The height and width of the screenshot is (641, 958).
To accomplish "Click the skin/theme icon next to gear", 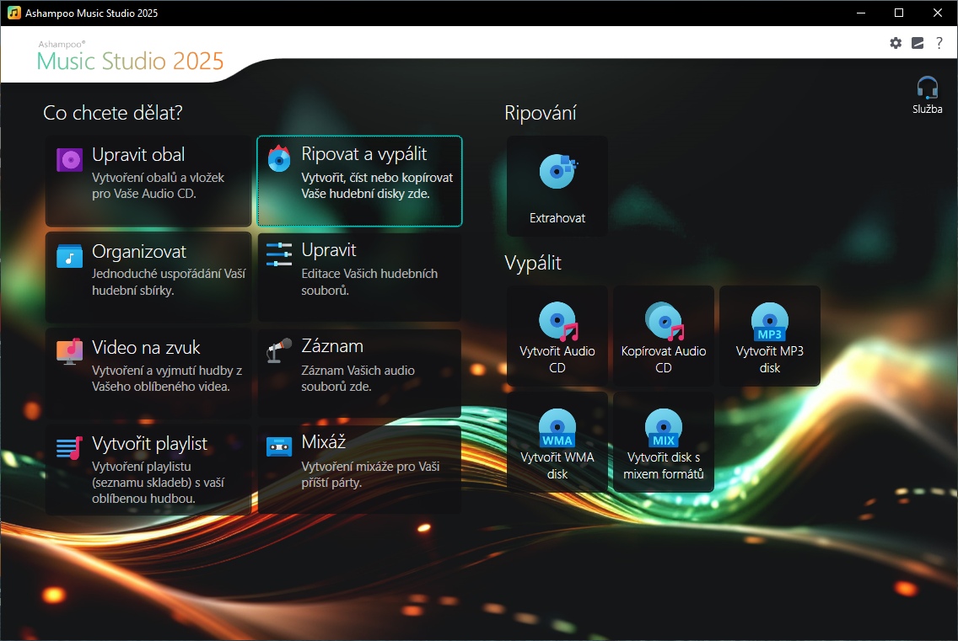I will click(918, 43).
